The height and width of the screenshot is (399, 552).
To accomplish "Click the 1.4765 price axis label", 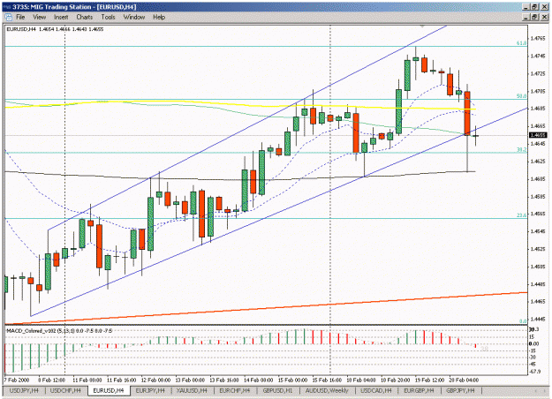I will 539,38.
